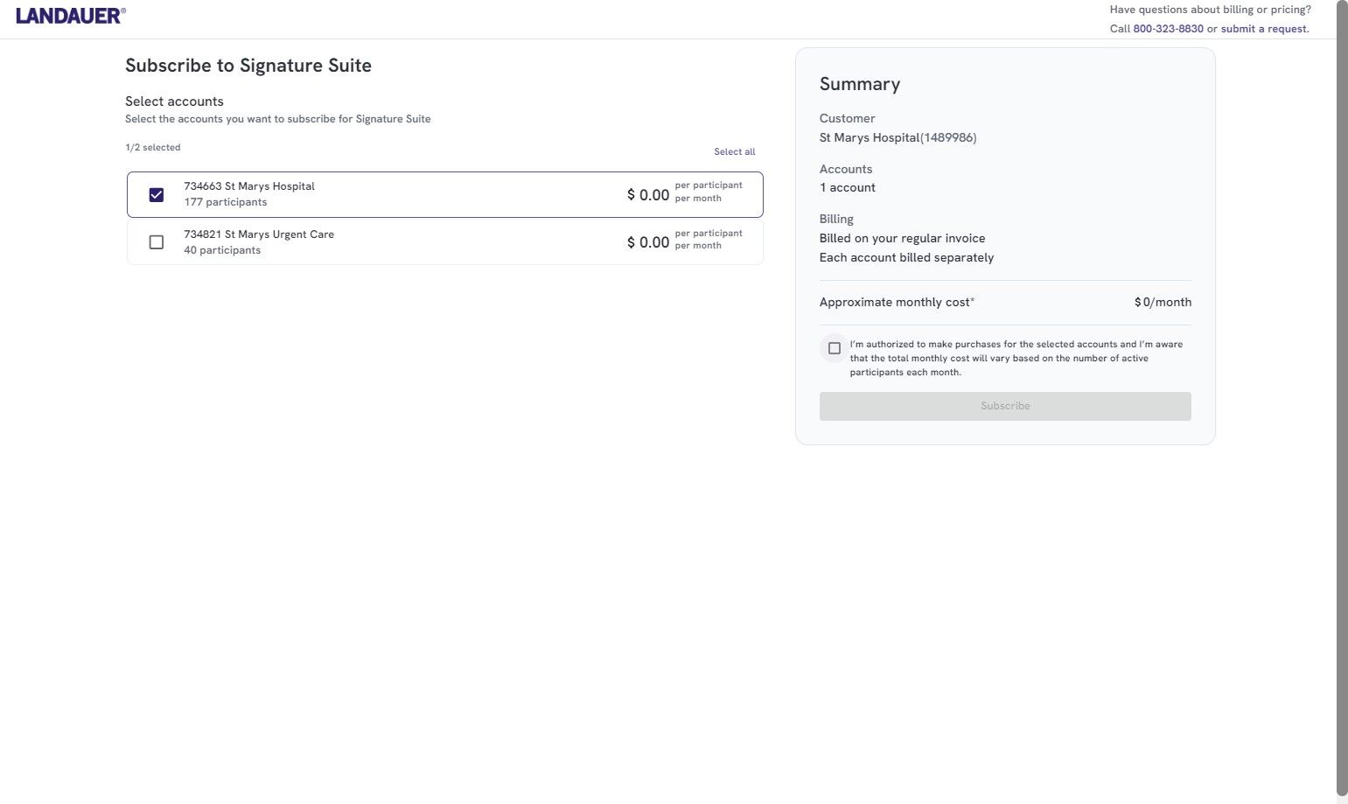
Task: Click the 40 participants text
Action: 222,250
